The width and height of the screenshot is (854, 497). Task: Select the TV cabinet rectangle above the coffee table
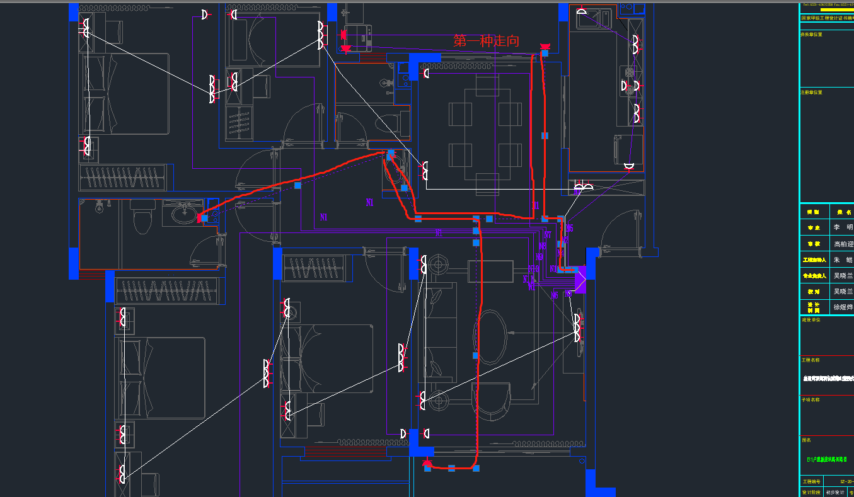(490, 271)
